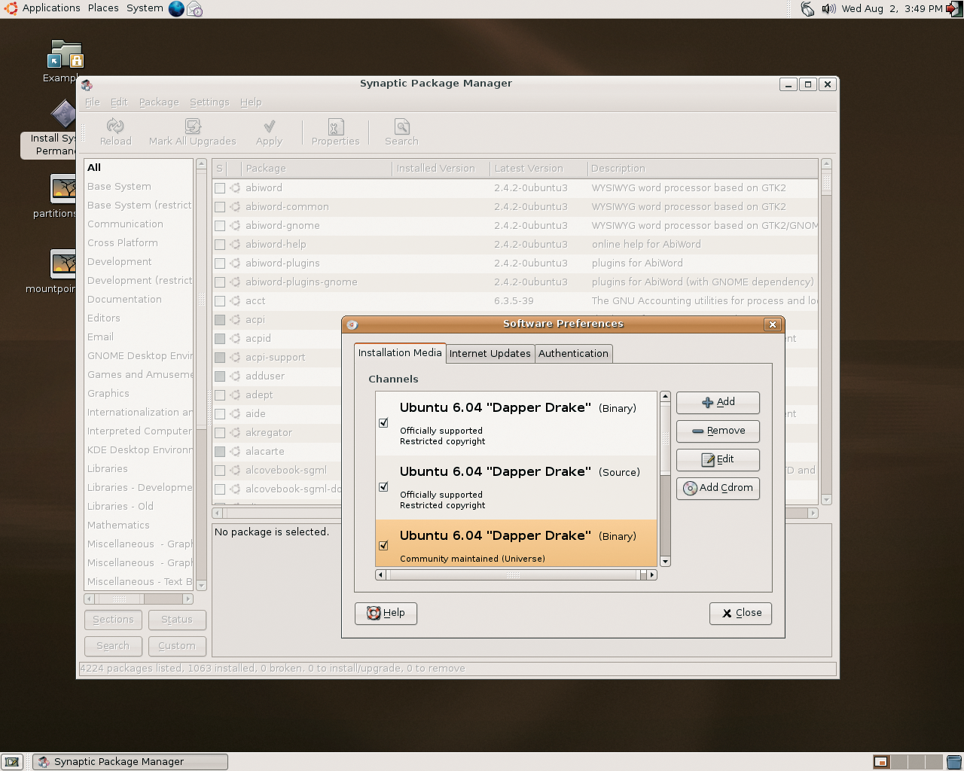
Task: Click the clock showing Wed Aug 2
Action: (892, 9)
